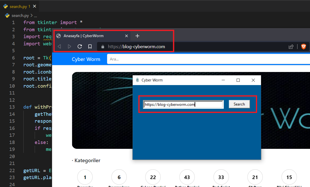Close the search.py editor tab

(35, 6)
